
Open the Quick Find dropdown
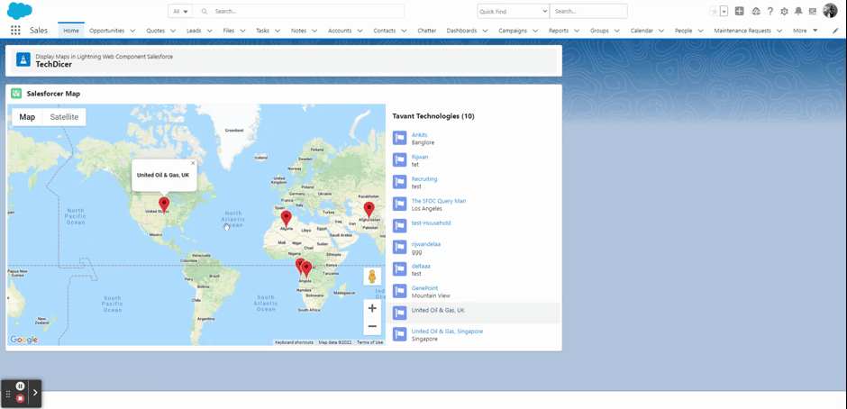point(514,12)
